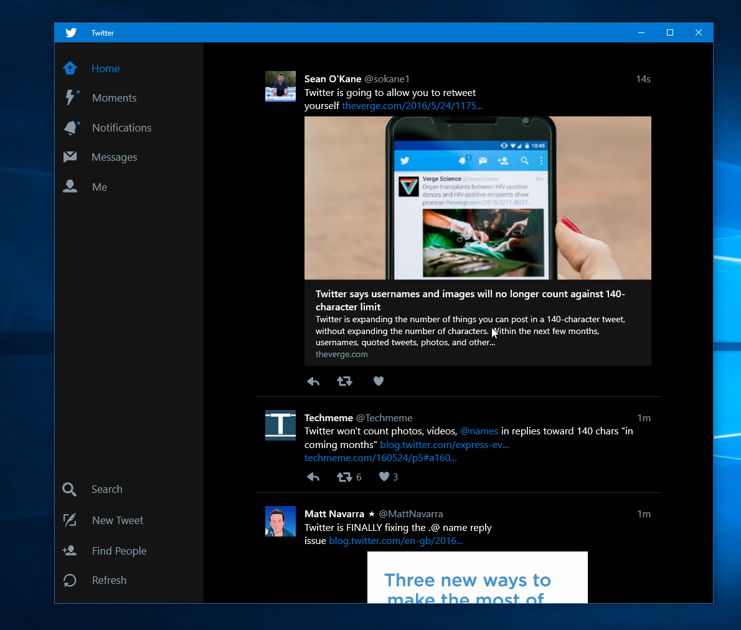Retweet Sean O'Kane's tweet

pyautogui.click(x=344, y=381)
